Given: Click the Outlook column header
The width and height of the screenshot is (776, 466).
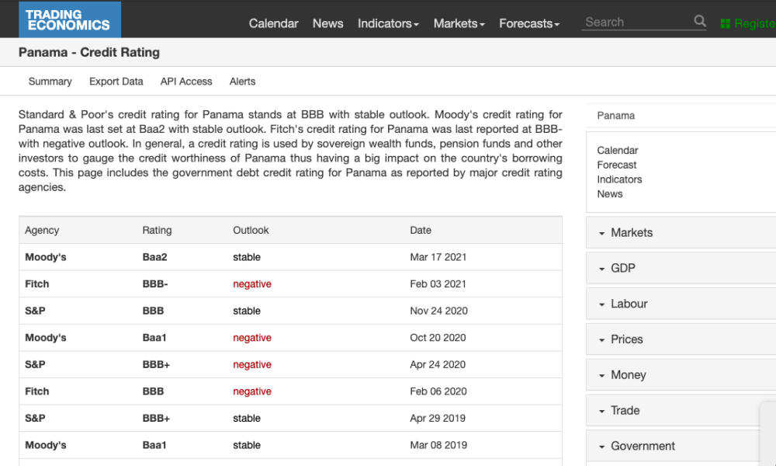Looking at the screenshot, I should click(251, 230).
